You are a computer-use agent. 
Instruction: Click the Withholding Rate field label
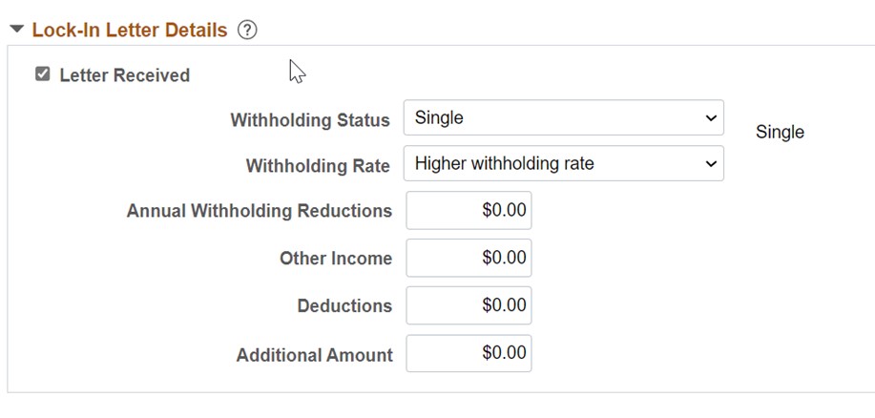tap(318, 166)
